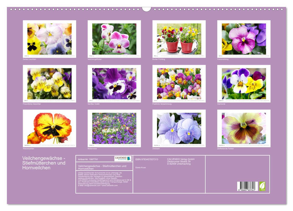Click the CALVENDO Verlag GmbH address
This screenshot has width=293, height=211.
coord(181,161)
